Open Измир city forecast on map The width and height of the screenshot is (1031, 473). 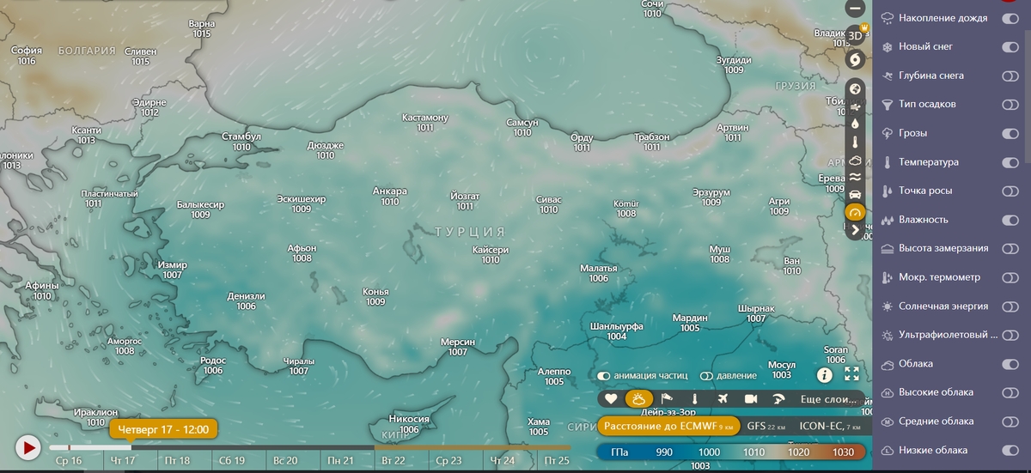pos(172,270)
